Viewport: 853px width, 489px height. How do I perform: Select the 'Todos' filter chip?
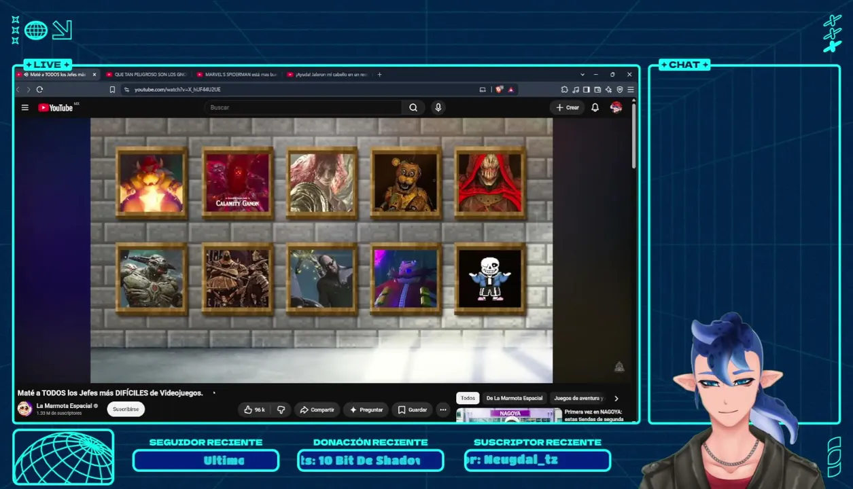click(x=468, y=399)
